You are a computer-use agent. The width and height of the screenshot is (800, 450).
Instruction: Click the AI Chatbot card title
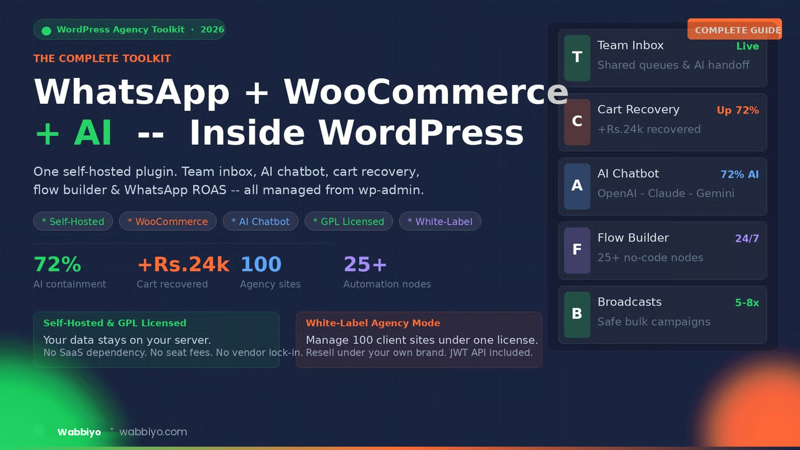tap(628, 173)
